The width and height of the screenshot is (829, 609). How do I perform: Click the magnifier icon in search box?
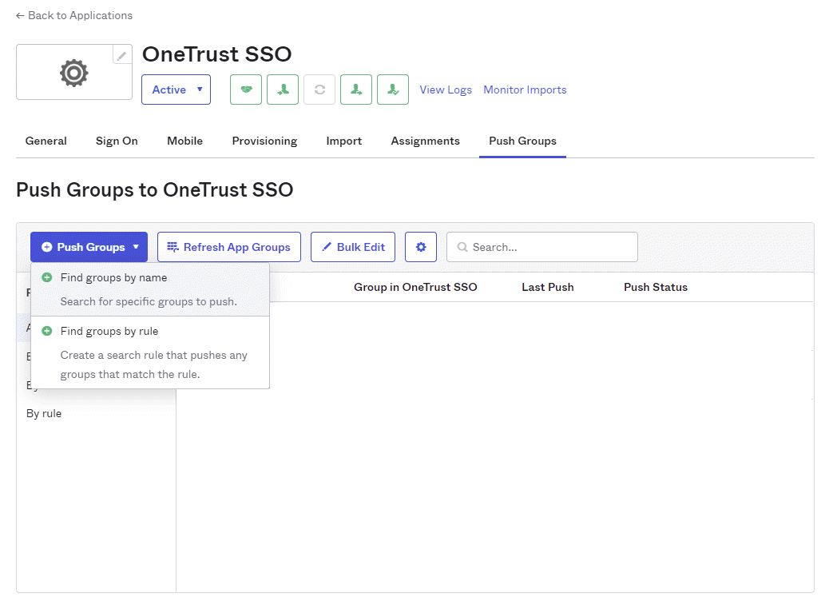coord(462,247)
